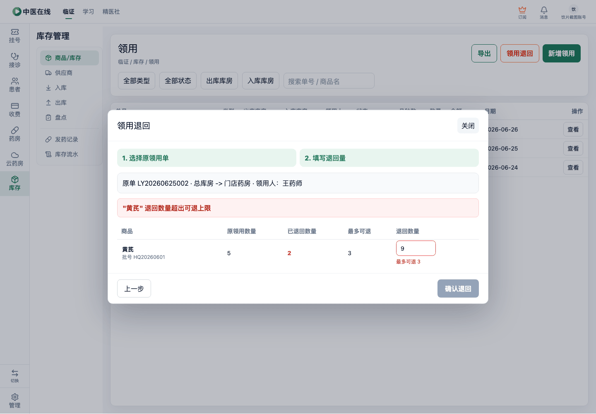Click 确认退回 confirm button

[458, 289]
